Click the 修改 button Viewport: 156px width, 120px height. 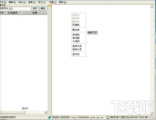click(x=35, y=8)
